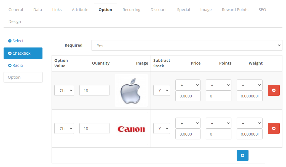Click the Weight field in the Apple row
Viewport: 286px width, 167px height.
(x=250, y=96)
